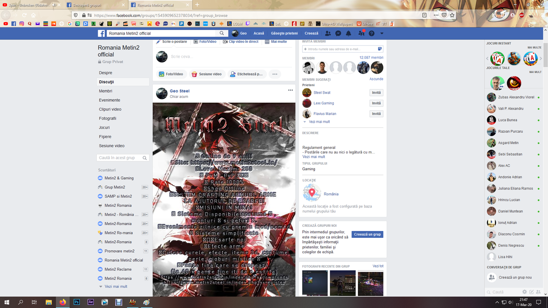The height and width of the screenshot is (308, 548).
Task: Open the Promovare metin2 shortcut
Action: 119,251
